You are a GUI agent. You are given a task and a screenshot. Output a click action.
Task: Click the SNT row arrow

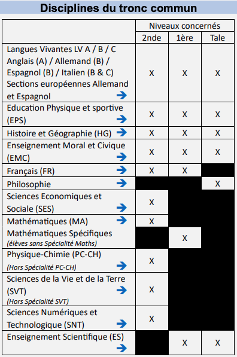coord(121,324)
